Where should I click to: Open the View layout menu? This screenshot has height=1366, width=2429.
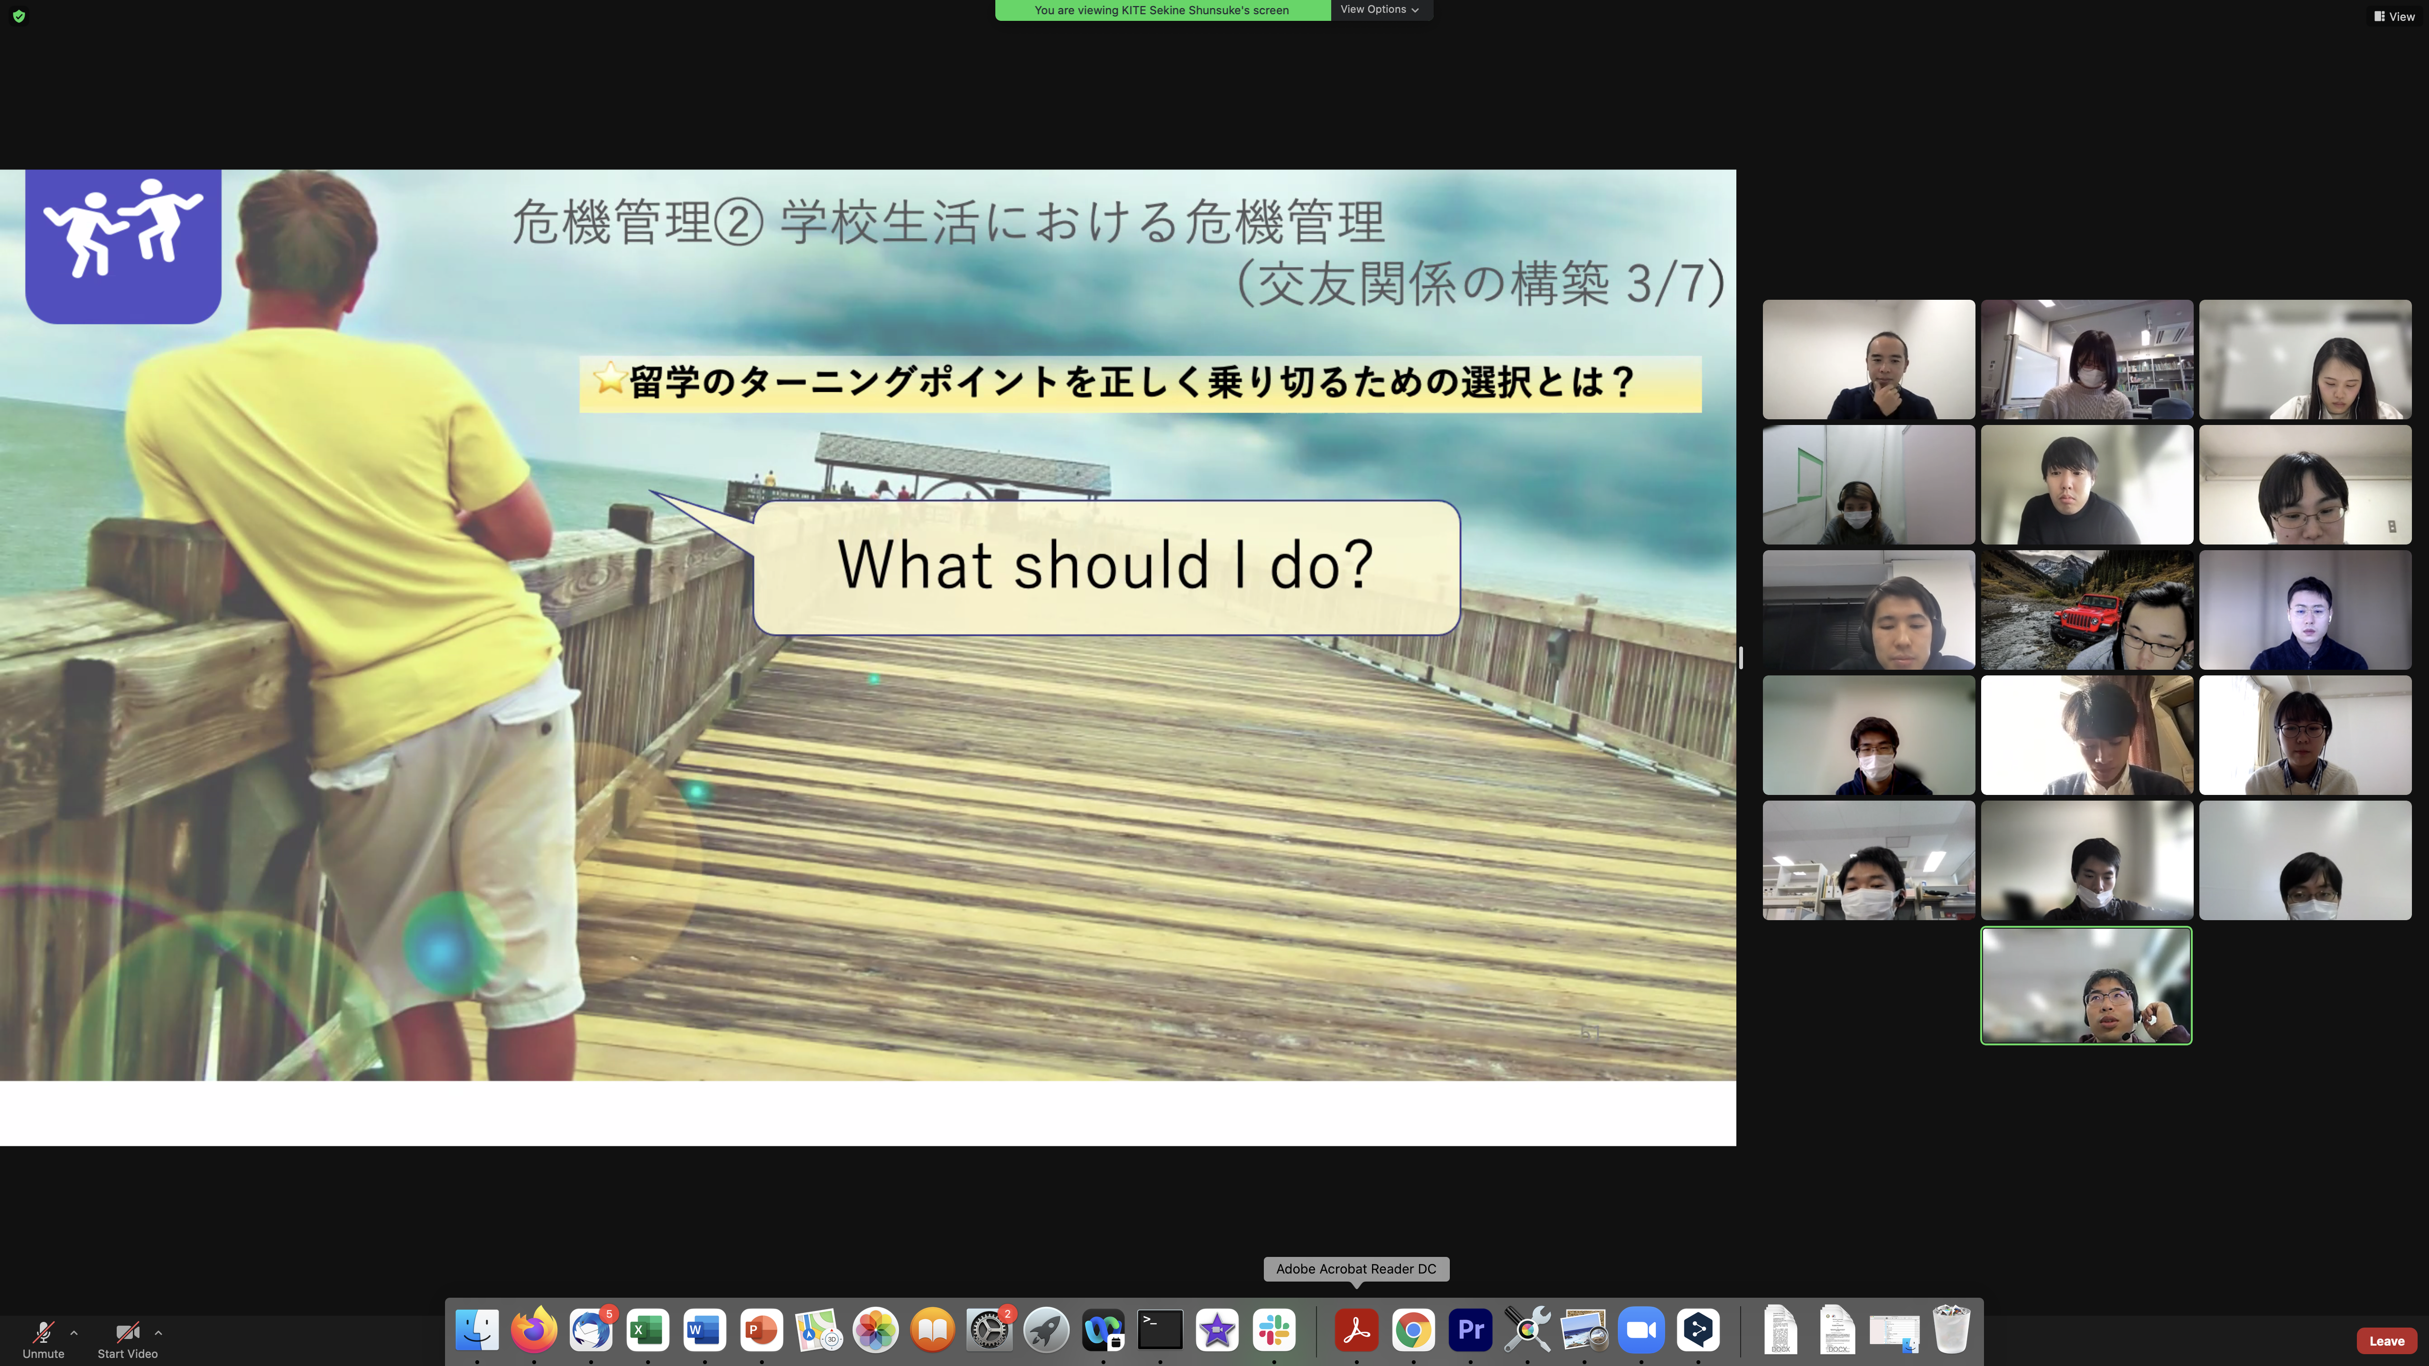click(x=2395, y=16)
